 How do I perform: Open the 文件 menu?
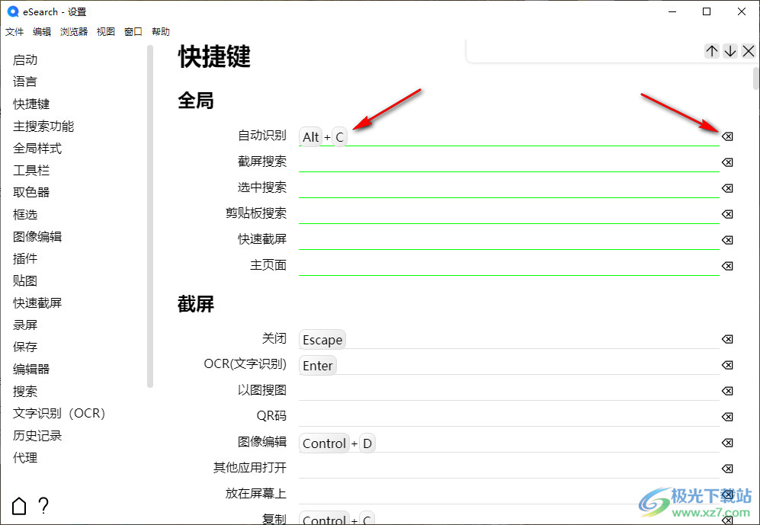pyautogui.click(x=14, y=32)
